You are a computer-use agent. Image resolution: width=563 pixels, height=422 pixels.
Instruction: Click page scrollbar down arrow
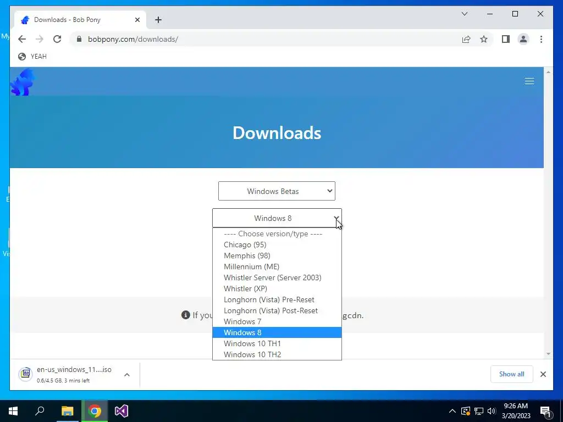[548, 354]
